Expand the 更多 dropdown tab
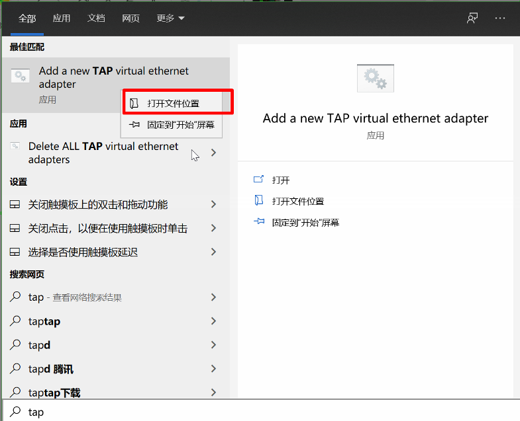Image resolution: width=520 pixels, height=421 pixels. pos(170,19)
